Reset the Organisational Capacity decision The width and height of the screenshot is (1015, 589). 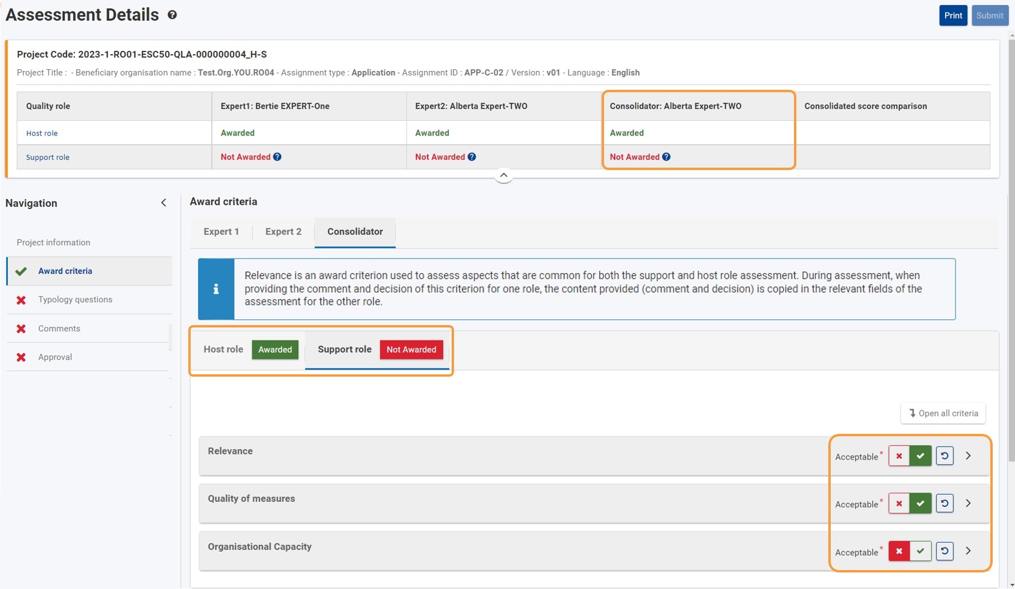(944, 551)
